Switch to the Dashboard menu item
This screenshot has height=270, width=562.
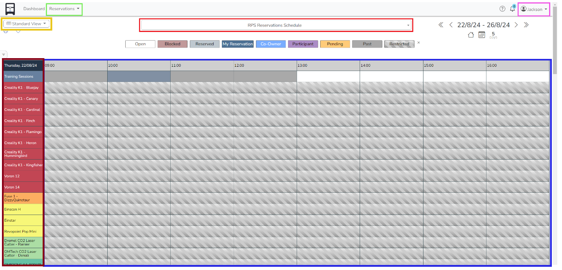point(34,9)
